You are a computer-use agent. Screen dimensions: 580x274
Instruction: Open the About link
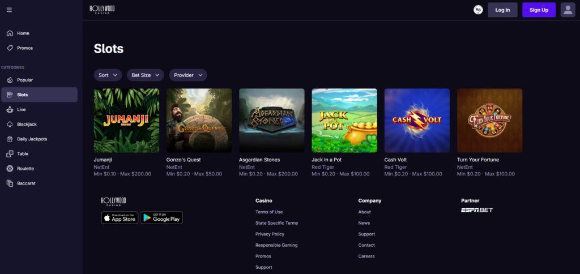[364, 212]
